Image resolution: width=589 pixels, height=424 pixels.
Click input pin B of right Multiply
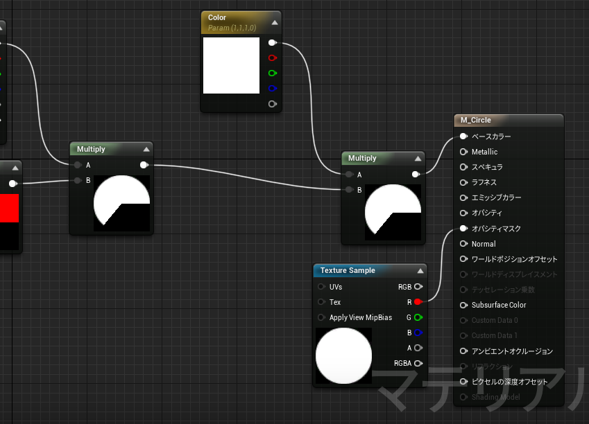350,190
